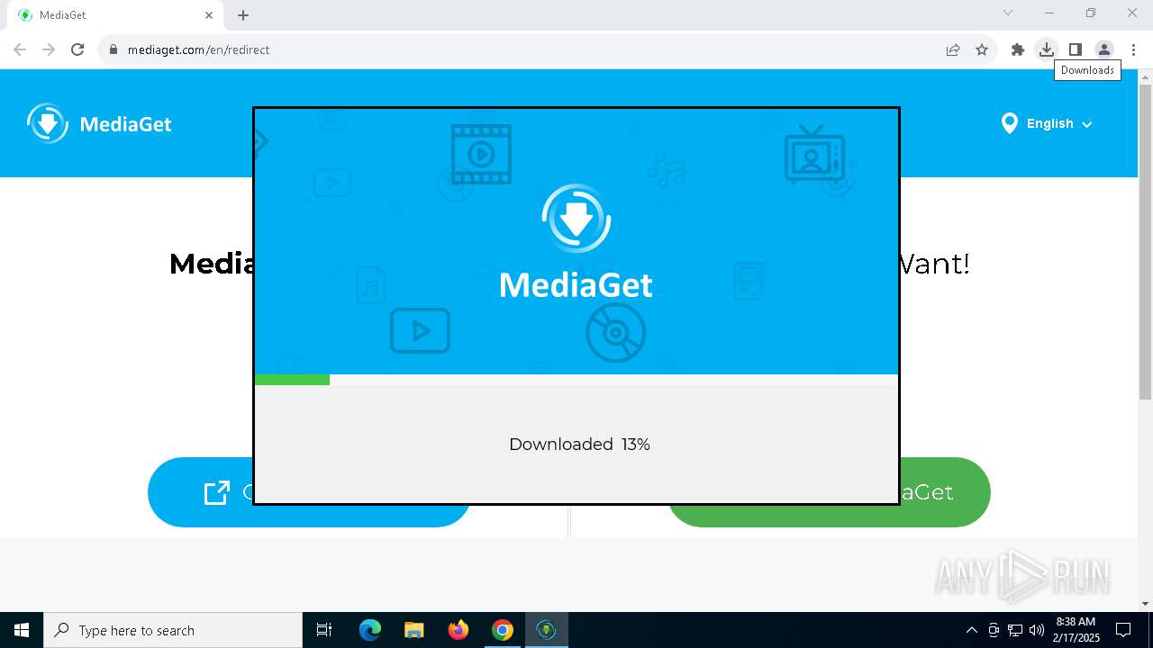Open the Chrome profile avatar

(x=1104, y=49)
